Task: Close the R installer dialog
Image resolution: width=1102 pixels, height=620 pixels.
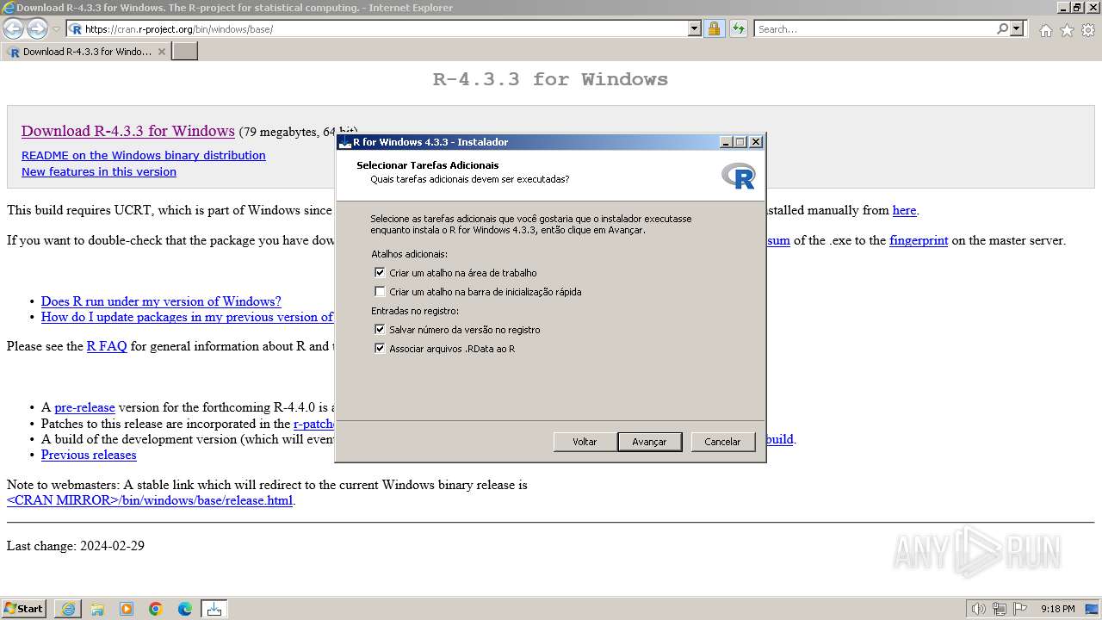Action: 756,142
